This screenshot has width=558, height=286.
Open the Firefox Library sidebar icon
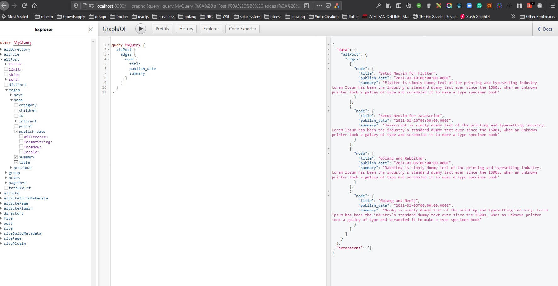point(389,5)
